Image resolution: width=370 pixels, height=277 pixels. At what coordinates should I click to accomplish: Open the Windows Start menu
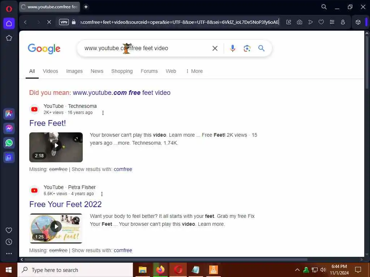tap(9, 270)
